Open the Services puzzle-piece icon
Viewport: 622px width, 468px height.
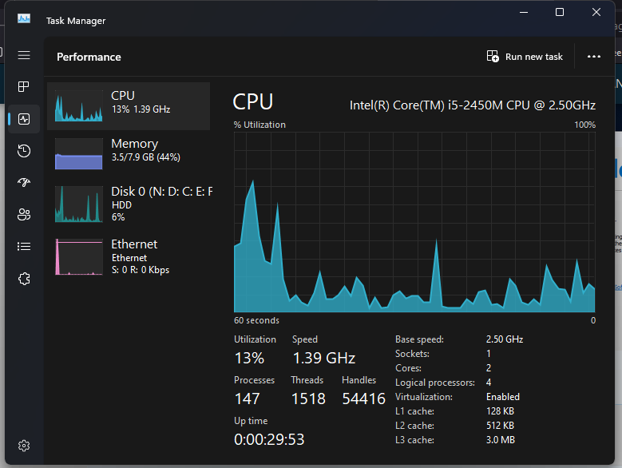tap(24, 279)
